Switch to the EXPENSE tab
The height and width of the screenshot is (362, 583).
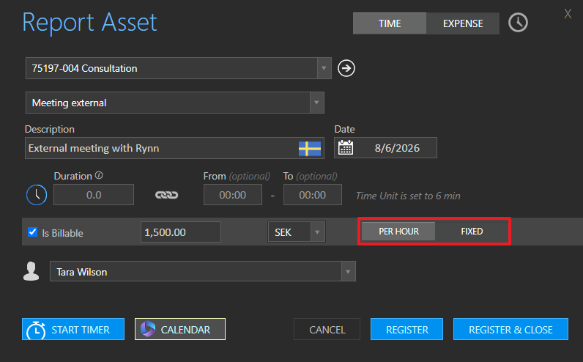[463, 23]
